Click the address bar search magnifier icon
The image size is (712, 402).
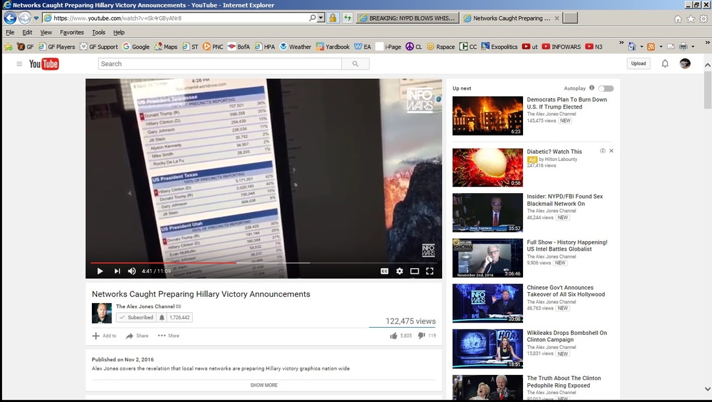[313, 18]
